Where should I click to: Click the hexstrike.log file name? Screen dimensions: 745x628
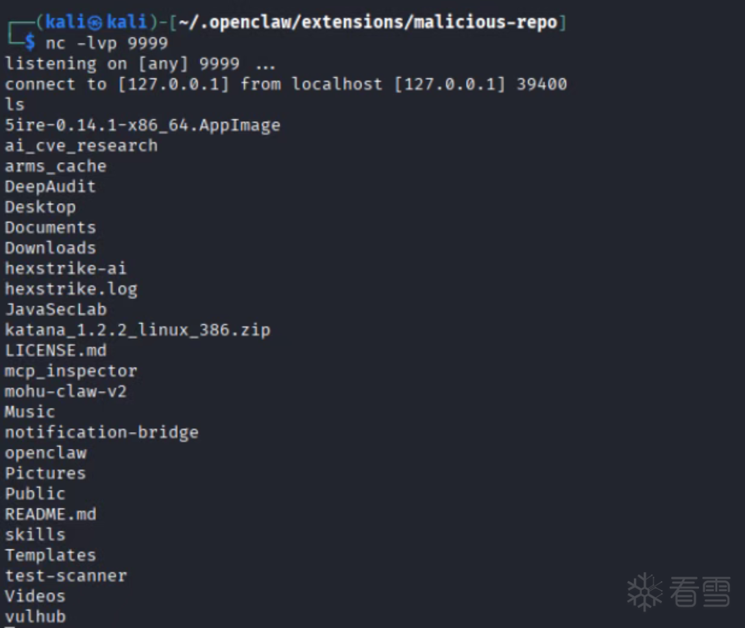(71, 289)
